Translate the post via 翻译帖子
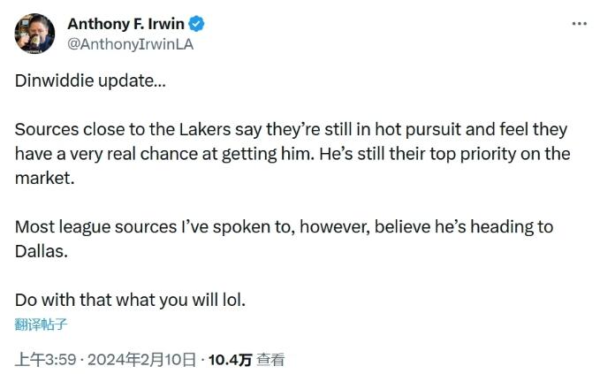Screen dimensions: 600x374 (x=41, y=324)
